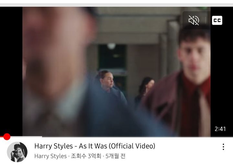
Task: Open the "As It Was (Official Video)" title
Action: point(95,146)
